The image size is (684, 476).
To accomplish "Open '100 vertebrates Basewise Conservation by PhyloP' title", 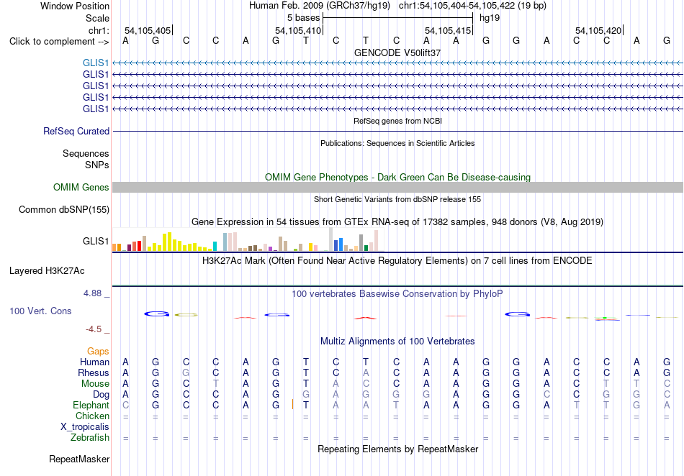I will (x=397, y=294).
